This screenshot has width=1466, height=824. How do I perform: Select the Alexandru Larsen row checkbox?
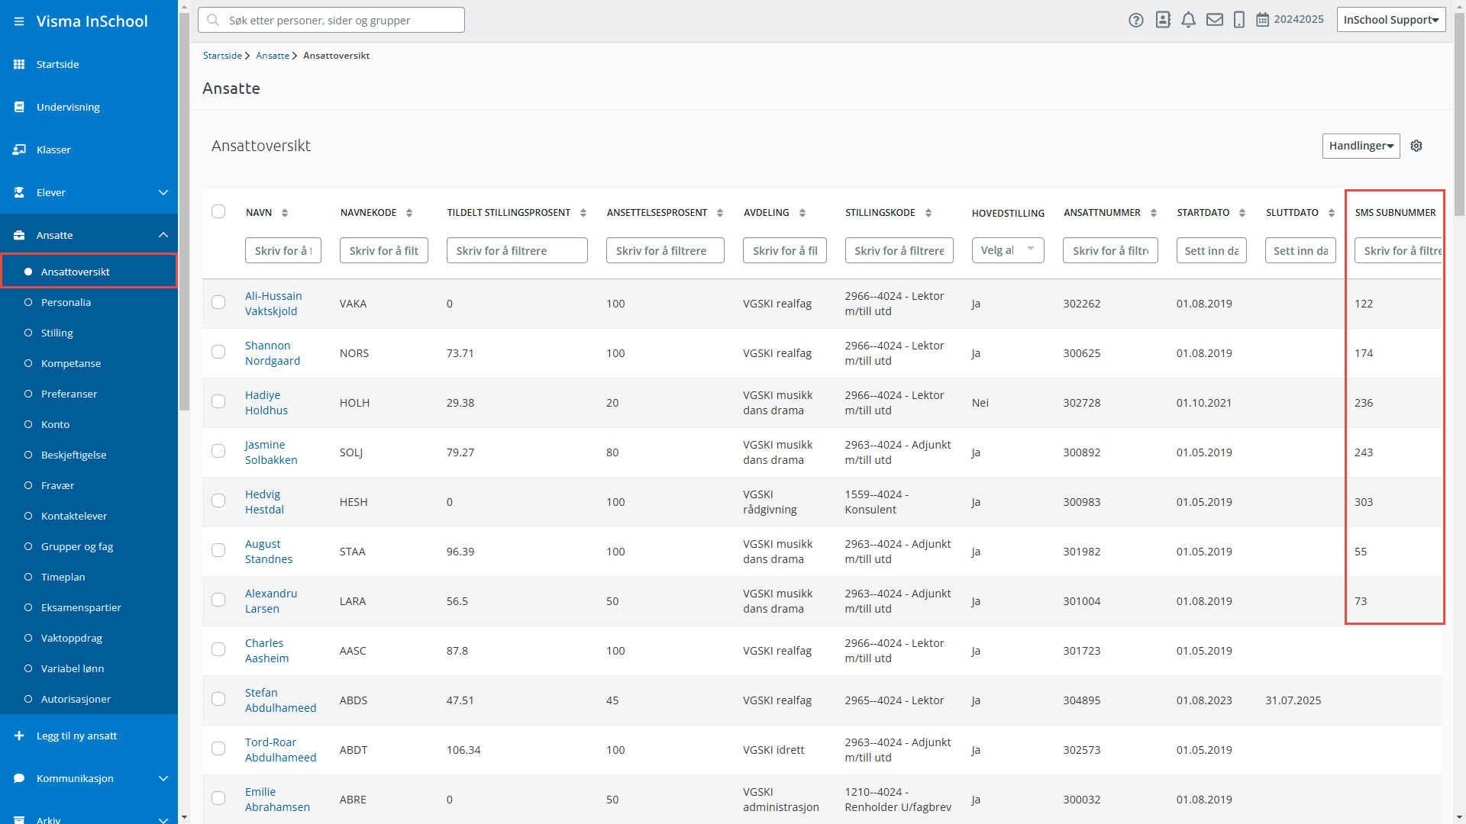(x=218, y=600)
